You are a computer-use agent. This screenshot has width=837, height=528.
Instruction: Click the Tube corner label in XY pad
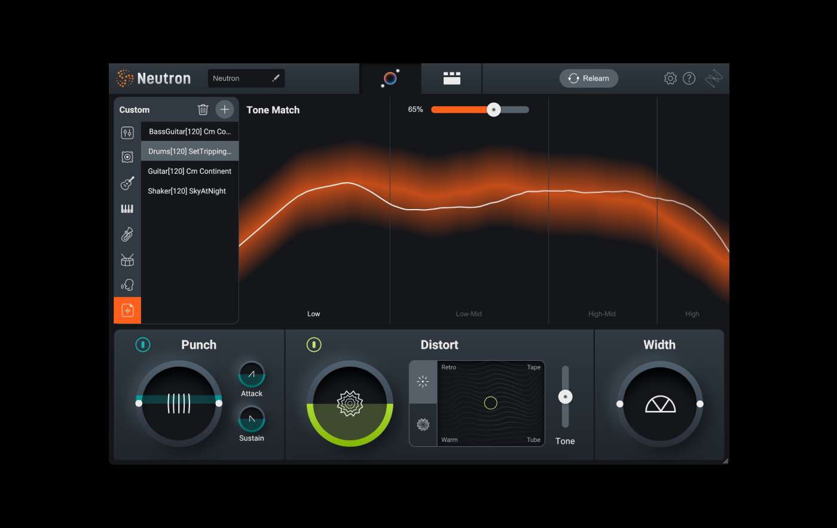534,440
